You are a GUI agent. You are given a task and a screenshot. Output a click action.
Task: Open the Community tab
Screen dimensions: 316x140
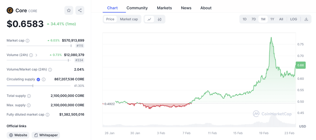coord(137,8)
